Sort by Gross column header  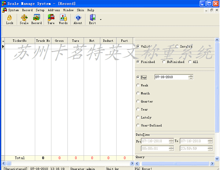point(59,41)
